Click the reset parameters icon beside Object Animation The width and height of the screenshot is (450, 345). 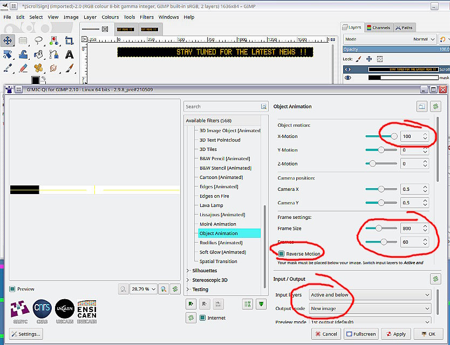pyautogui.click(x=436, y=107)
